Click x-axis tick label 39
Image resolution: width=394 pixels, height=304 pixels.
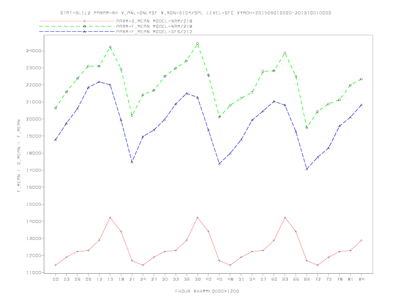click(x=197, y=279)
